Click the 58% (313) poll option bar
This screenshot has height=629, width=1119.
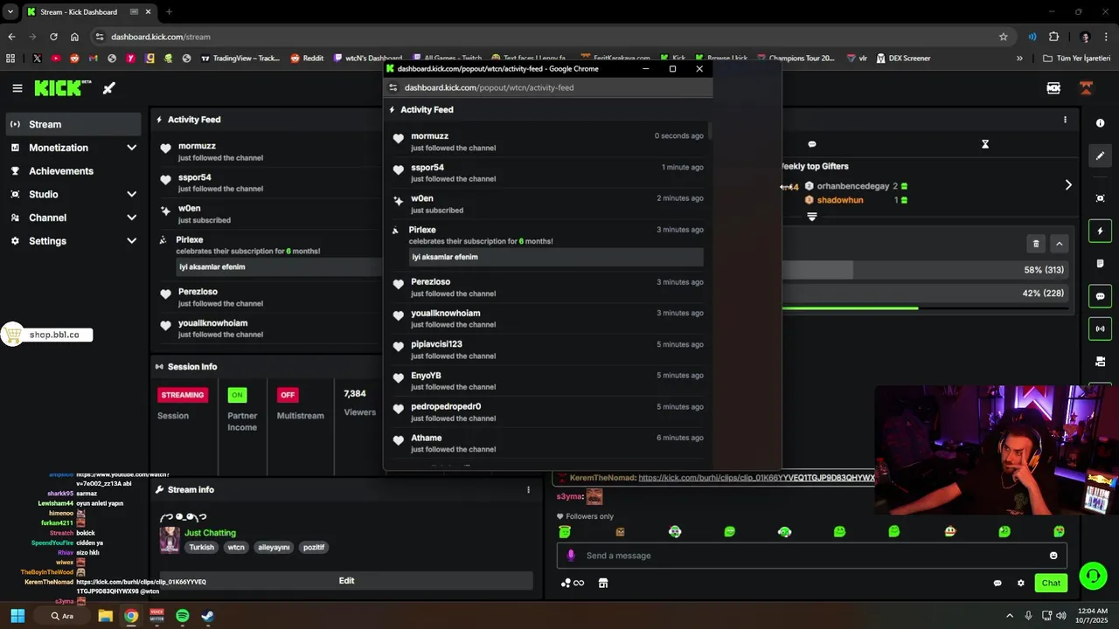925,270
